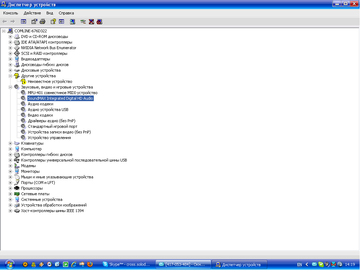The width and height of the screenshot is (360, 270).
Task: Open the Вид menu
Action: [x=50, y=13]
